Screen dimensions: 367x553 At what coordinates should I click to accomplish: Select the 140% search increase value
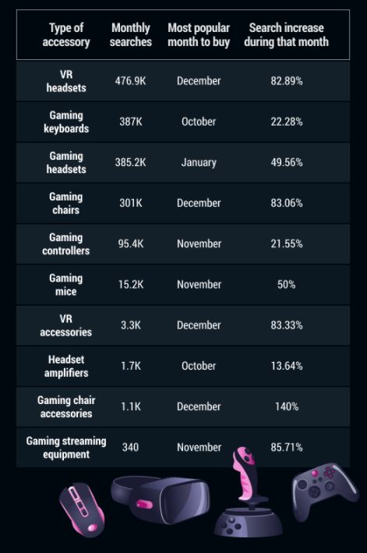point(286,406)
